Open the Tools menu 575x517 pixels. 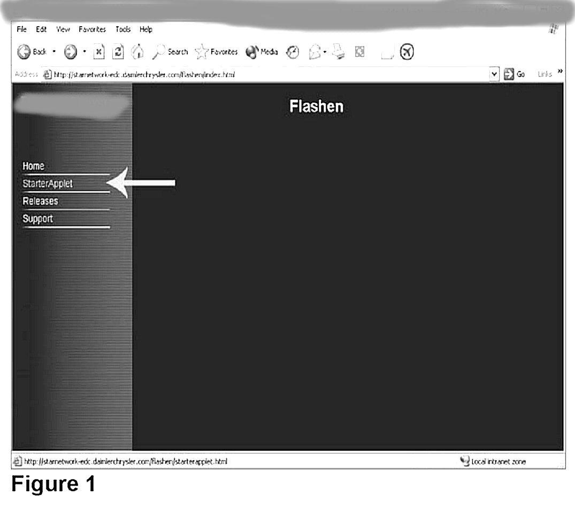pyautogui.click(x=123, y=29)
